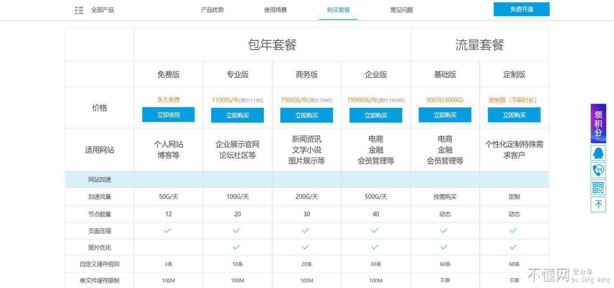Screen dimensions: 614x288
Task: Click the 按需购买 cell
Action: 445,197
